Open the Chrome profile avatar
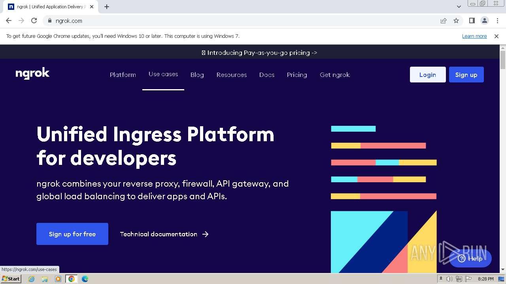The height and width of the screenshot is (284, 506). pyautogui.click(x=484, y=21)
